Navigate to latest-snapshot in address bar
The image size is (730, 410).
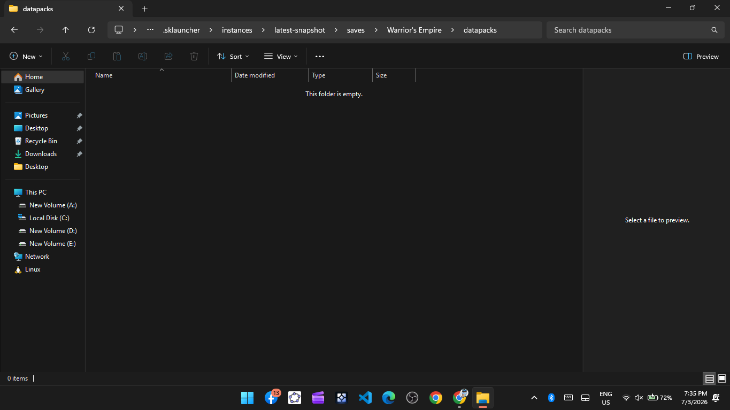299,30
